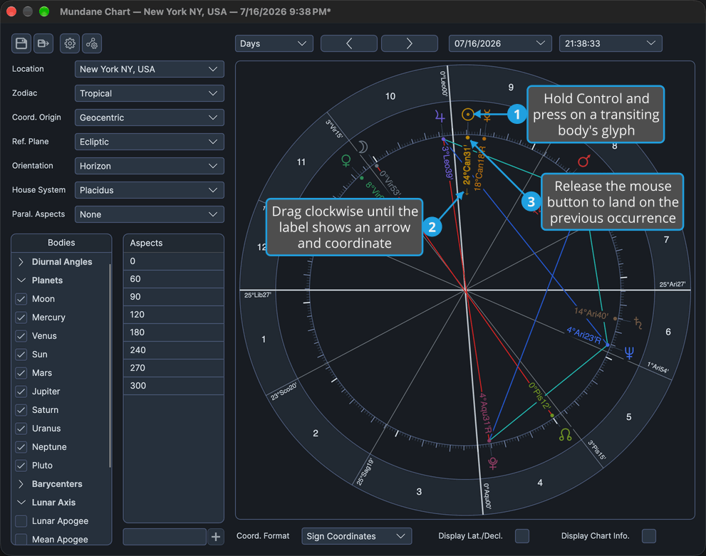The image size is (706, 556).
Task: Open the Days time-step dropdown
Action: pos(274,43)
